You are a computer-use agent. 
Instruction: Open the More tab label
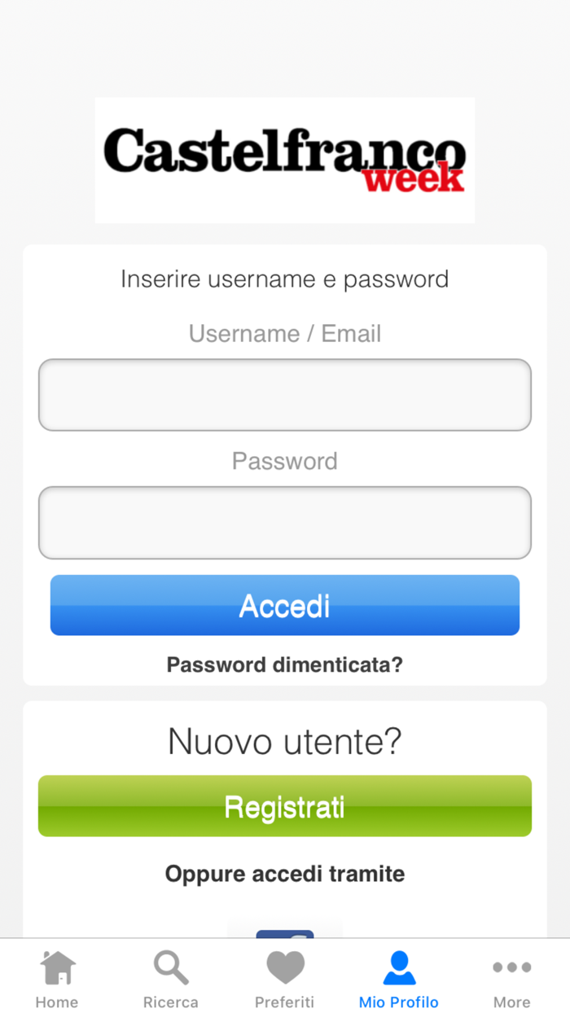point(512,1002)
